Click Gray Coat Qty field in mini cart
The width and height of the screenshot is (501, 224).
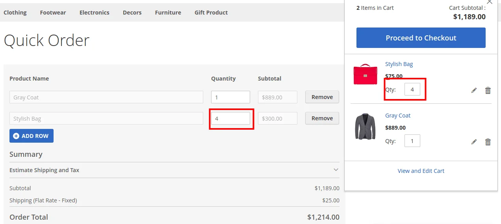[x=412, y=141]
